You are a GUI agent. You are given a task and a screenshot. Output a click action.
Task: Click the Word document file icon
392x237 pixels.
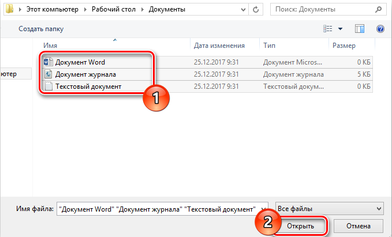coord(48,62)
